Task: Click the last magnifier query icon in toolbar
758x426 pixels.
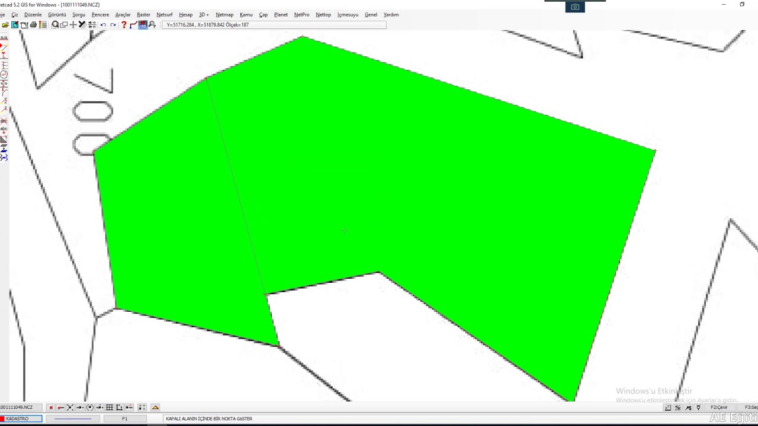Action: coord(152,25)
